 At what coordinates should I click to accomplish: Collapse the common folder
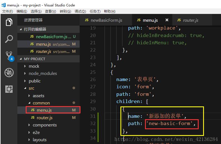[x=49, y=103]
